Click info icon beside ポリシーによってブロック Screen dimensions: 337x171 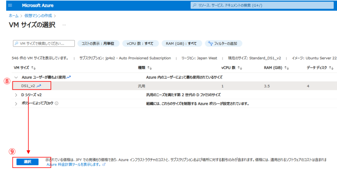pos(57,103)
